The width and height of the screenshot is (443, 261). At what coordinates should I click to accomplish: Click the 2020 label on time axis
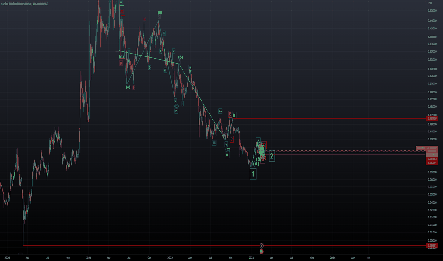(7, 258)
